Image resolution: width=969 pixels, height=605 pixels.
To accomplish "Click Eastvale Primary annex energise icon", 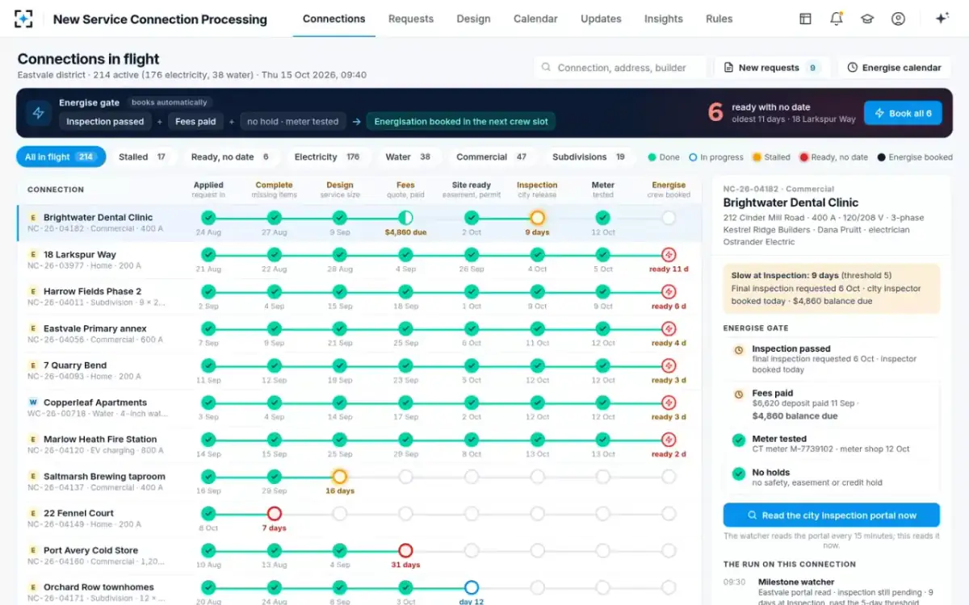I will 669,329.
